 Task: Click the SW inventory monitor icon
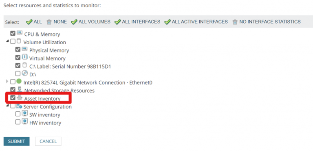pyautogui.click(x=24, y=114)
